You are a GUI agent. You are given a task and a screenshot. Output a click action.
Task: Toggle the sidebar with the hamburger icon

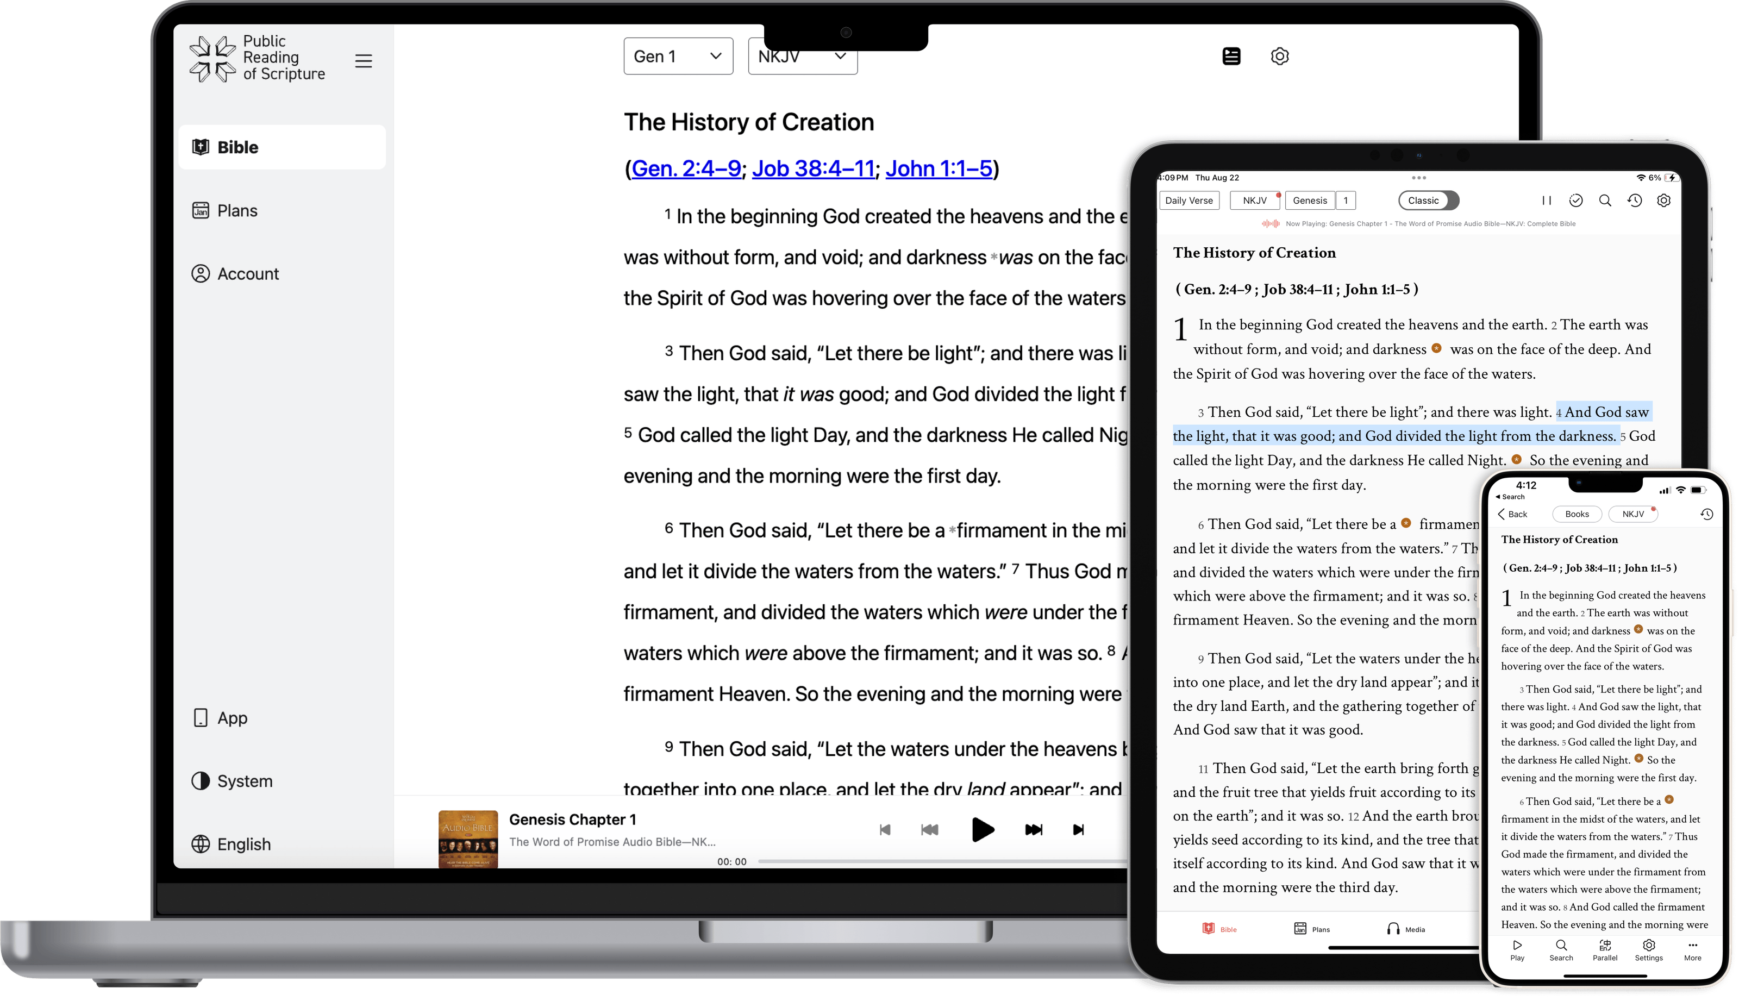(x=364, y=60)
